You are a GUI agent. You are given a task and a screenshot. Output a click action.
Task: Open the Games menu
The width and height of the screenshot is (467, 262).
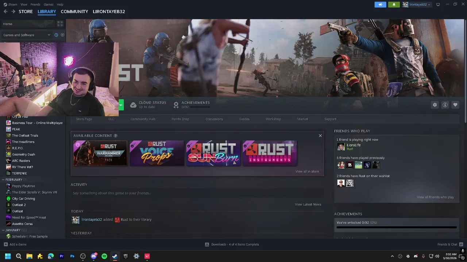[x=49, y=4]
